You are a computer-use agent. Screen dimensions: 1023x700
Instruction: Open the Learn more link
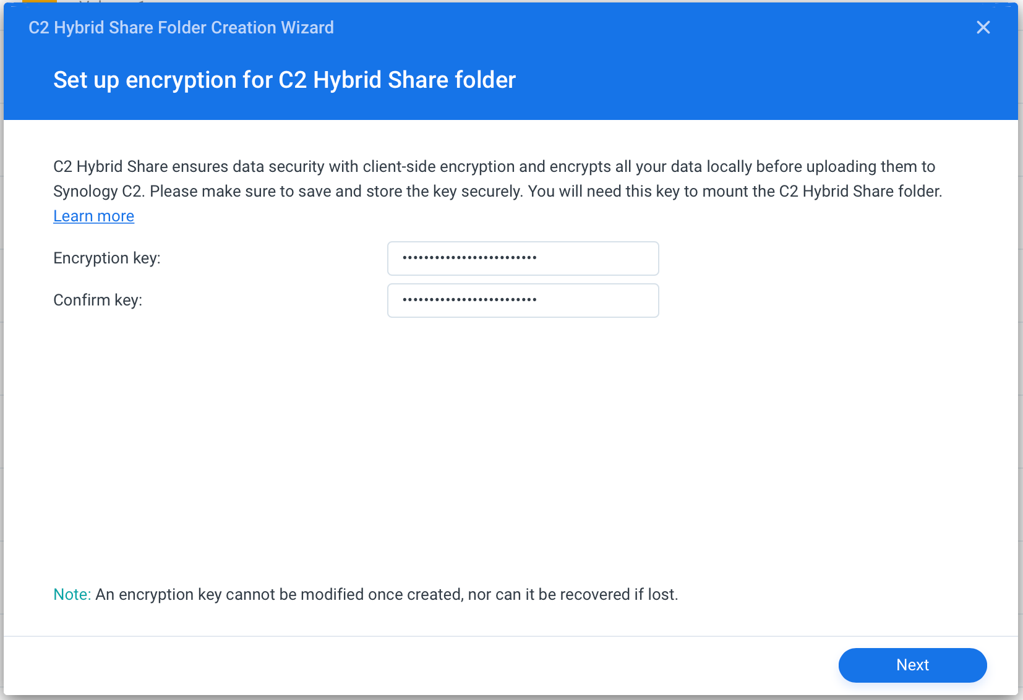tap(93, 216)
